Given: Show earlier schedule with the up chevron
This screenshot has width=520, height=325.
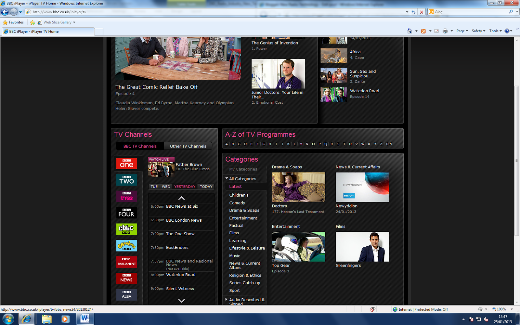Looking at the screenshot, I should 181,198.
